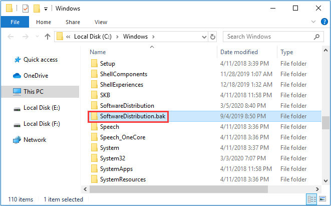The image size is (331, 206).
Task: Click the Refresh button in address bar
Action: (213, 36)
